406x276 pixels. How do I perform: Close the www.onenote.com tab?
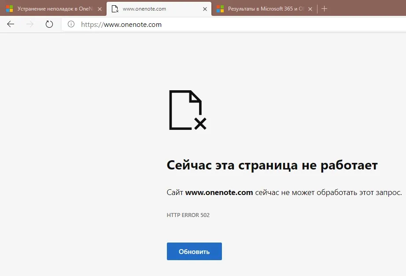click(x=205, y=9)
